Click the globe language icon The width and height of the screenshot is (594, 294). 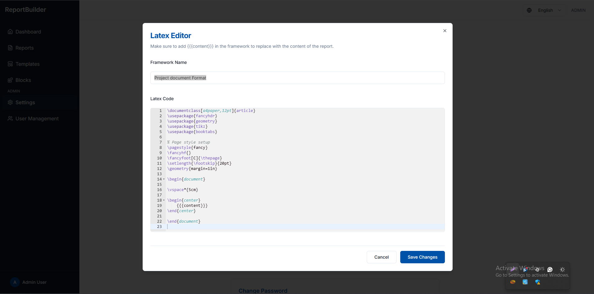pyautogui.click(x=529, y=10)
